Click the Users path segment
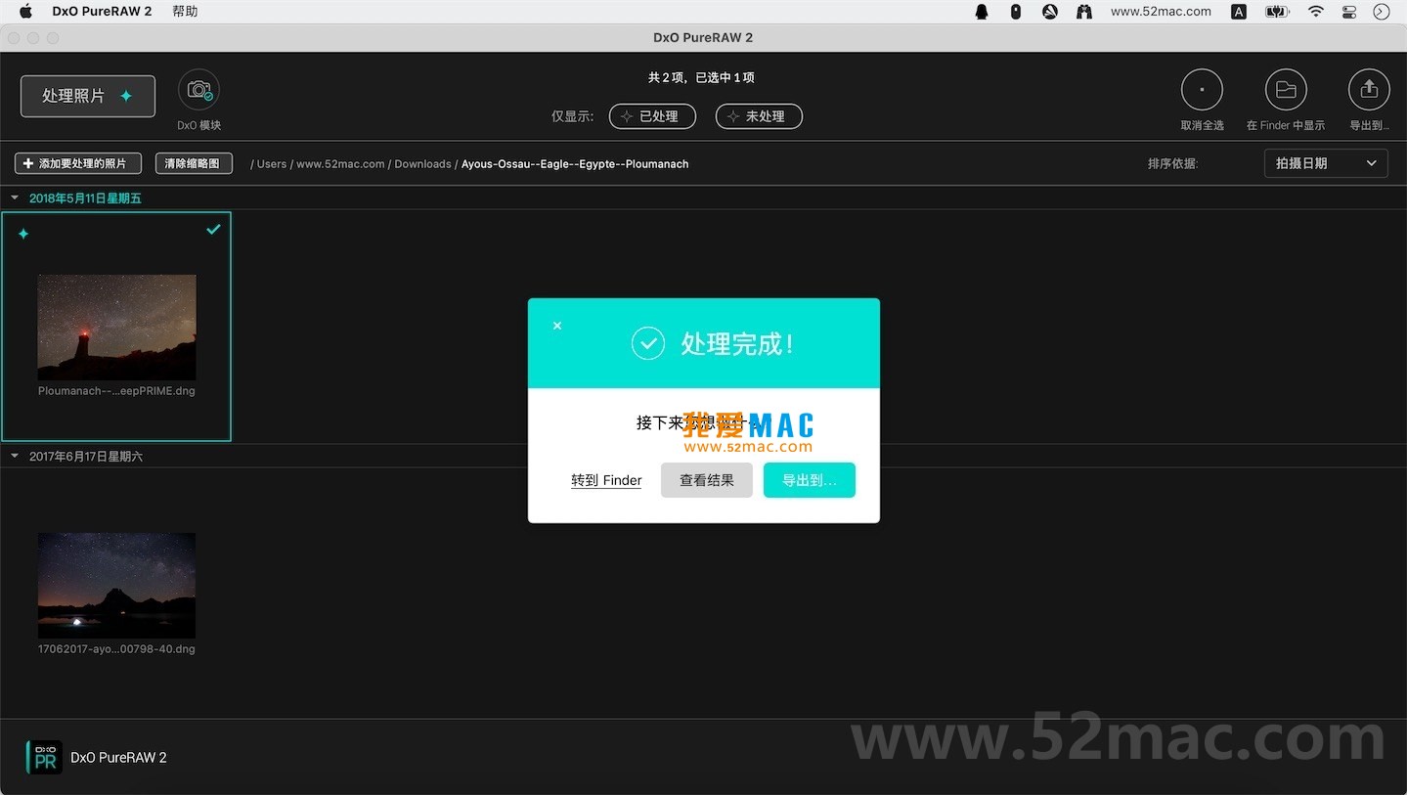This screenshot has width=1407, height=795. coord(272,164)
